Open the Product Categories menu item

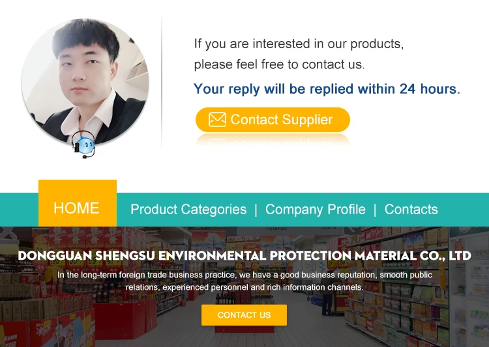coord(188,210)
